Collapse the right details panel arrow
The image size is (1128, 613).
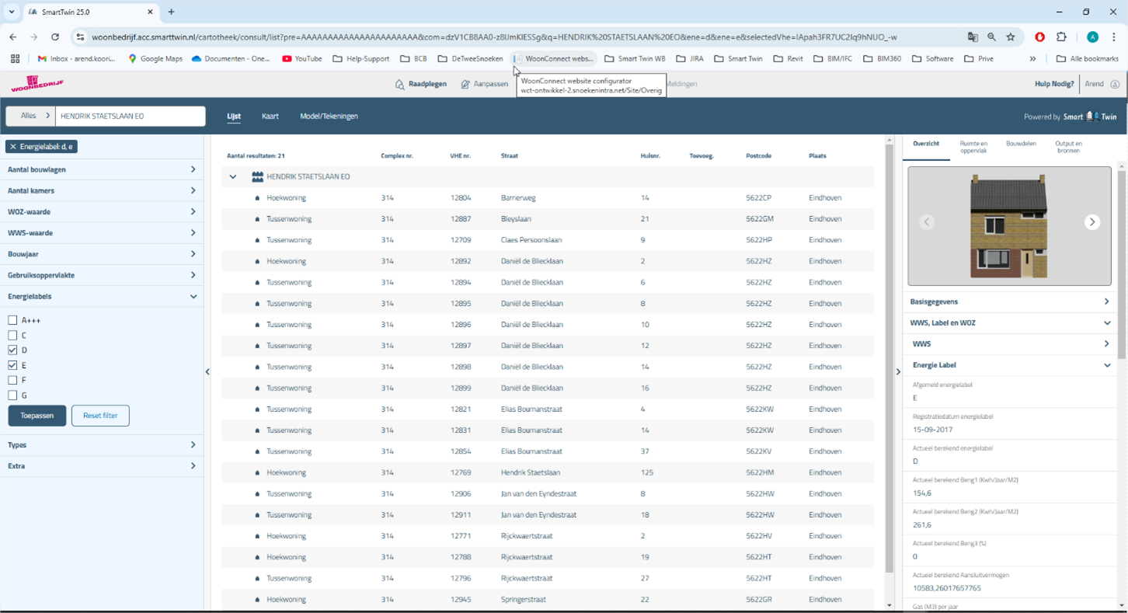pyautogui.click(x=898, y=372)
